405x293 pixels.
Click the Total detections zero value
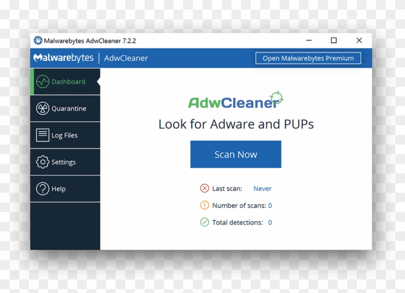[270, 222]
